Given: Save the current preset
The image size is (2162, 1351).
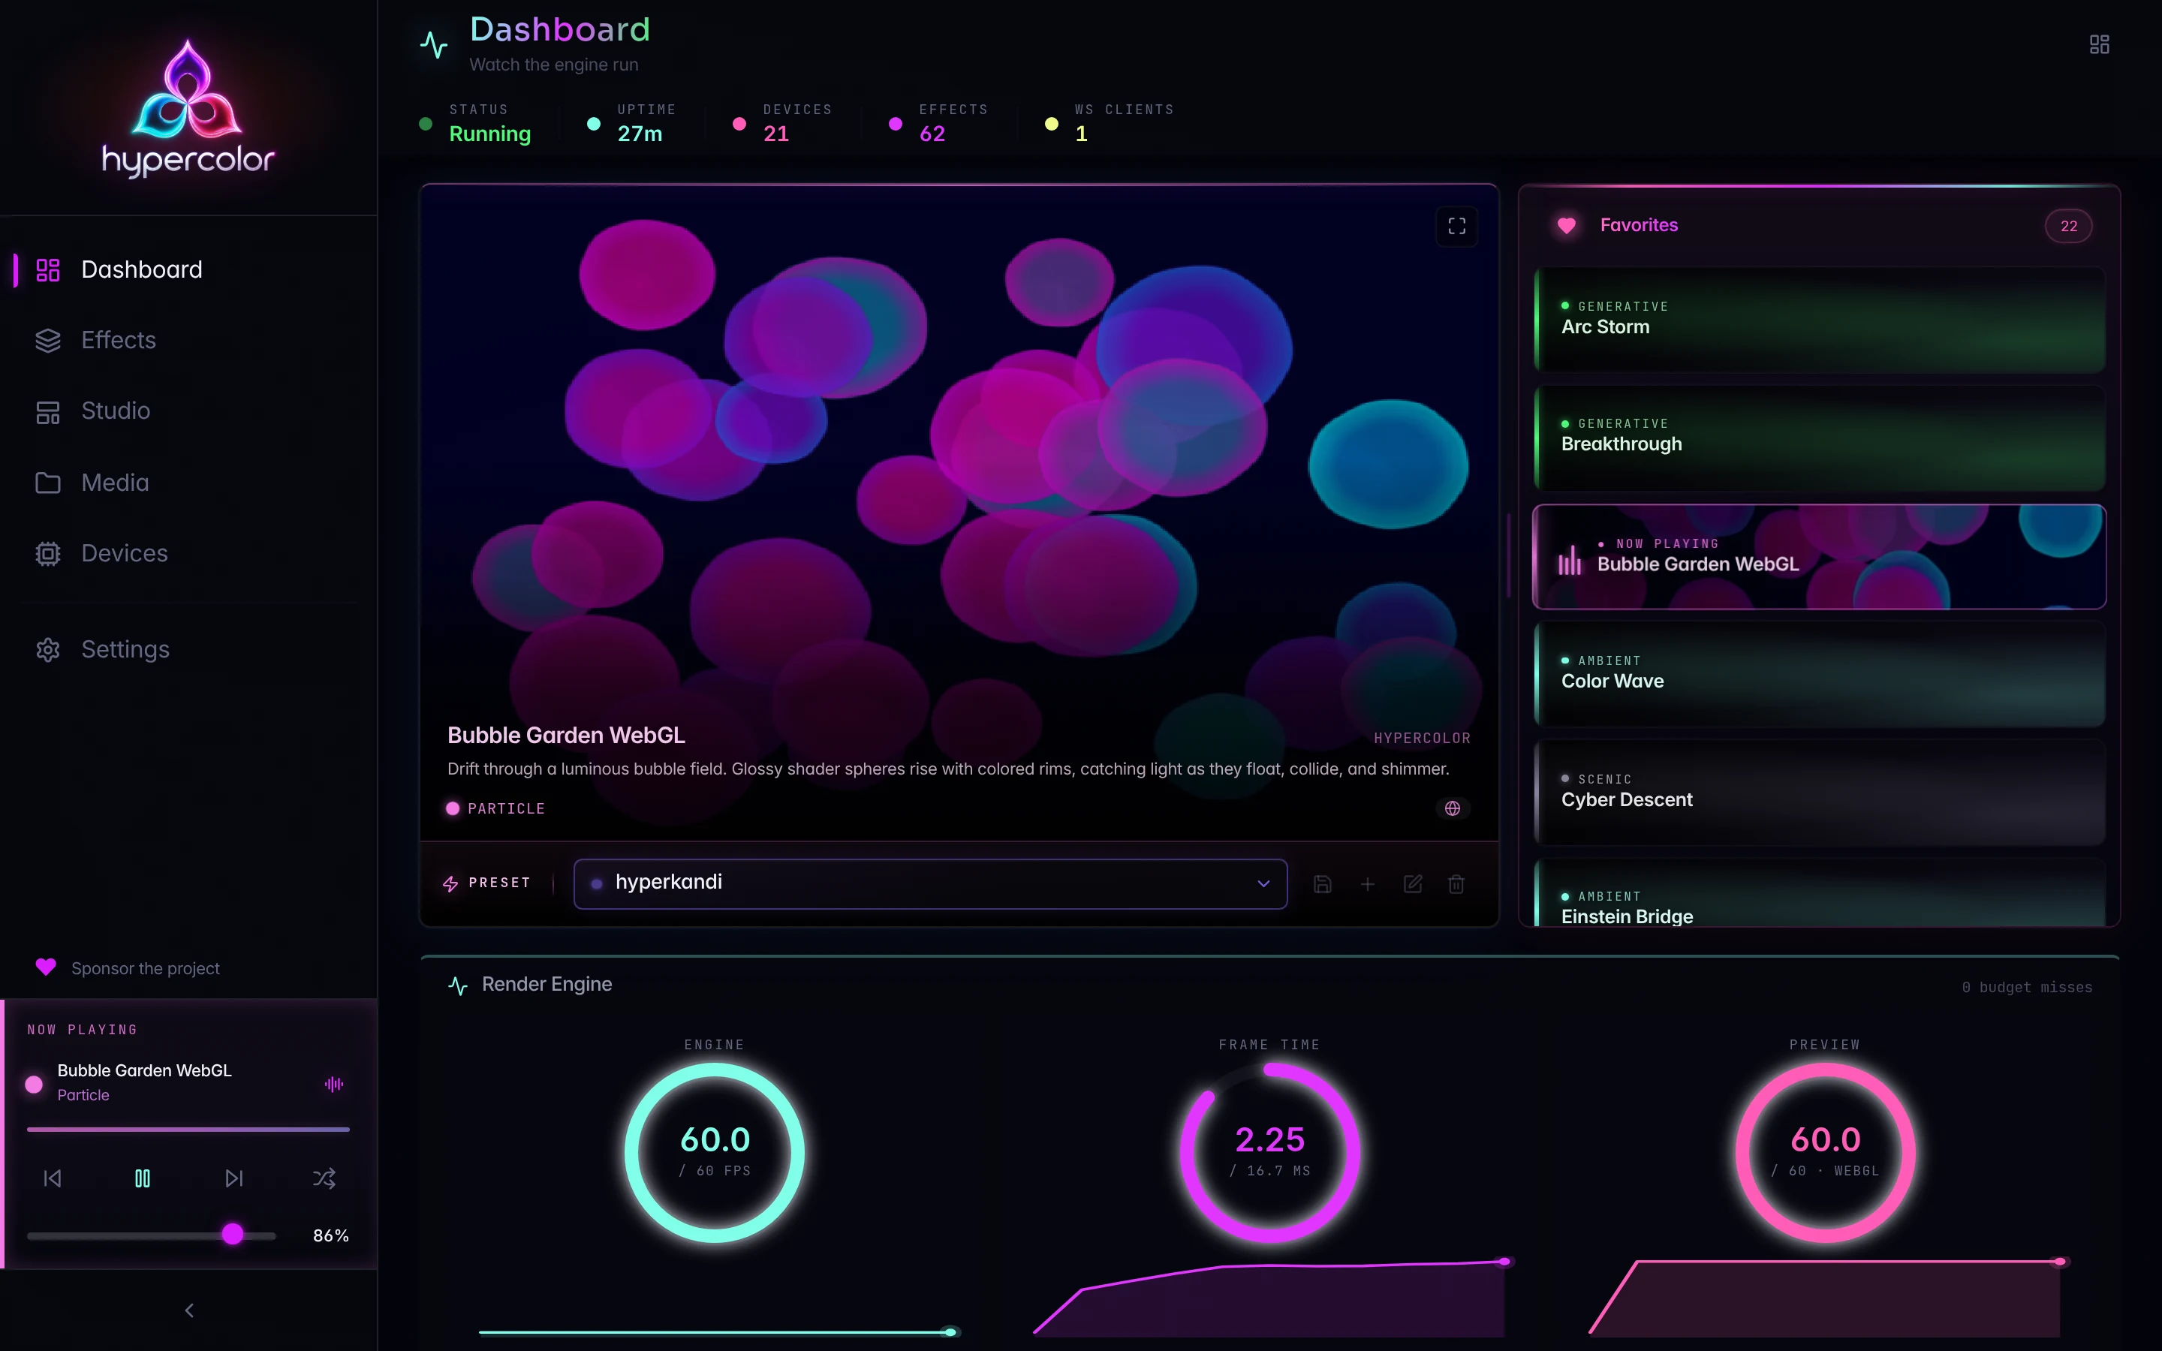Looking at the screenshot, I should tap(1323, 883).
